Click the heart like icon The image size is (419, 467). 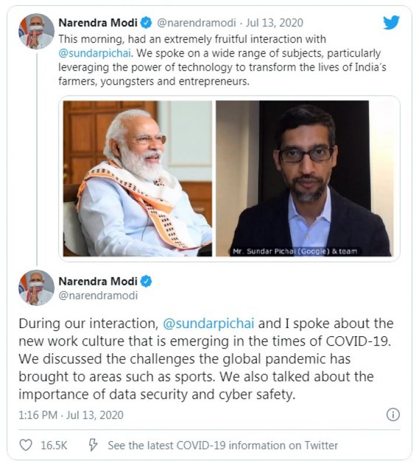(26, 445)
